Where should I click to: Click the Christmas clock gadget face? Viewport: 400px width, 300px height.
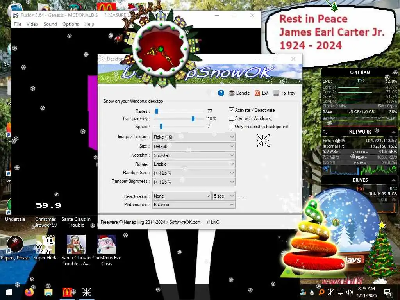(161, 50)
